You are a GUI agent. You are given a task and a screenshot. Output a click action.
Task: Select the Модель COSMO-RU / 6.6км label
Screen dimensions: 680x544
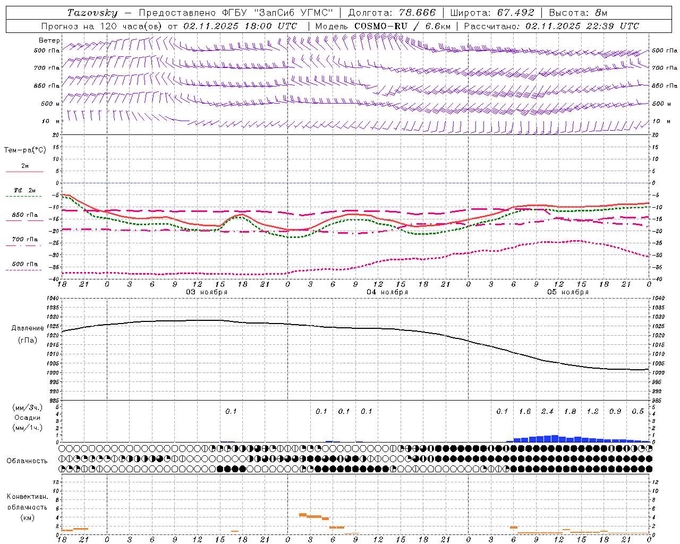pyautogui.click(x=383, y=26)
